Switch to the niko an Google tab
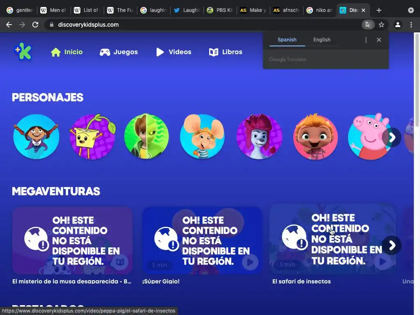420x315 pixels. click(x=319, y=10)
